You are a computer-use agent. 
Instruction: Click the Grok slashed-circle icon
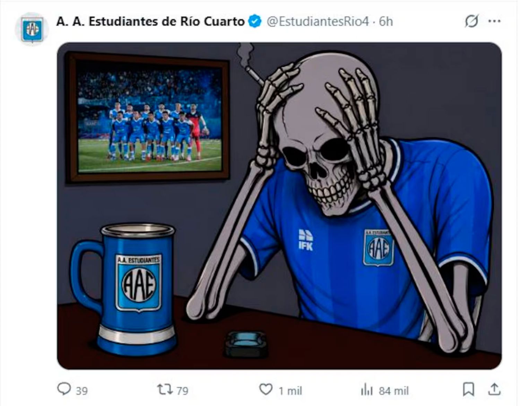471,21
